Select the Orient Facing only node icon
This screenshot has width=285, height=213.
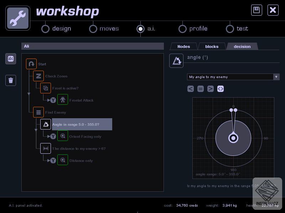click(x=63, y=136)
